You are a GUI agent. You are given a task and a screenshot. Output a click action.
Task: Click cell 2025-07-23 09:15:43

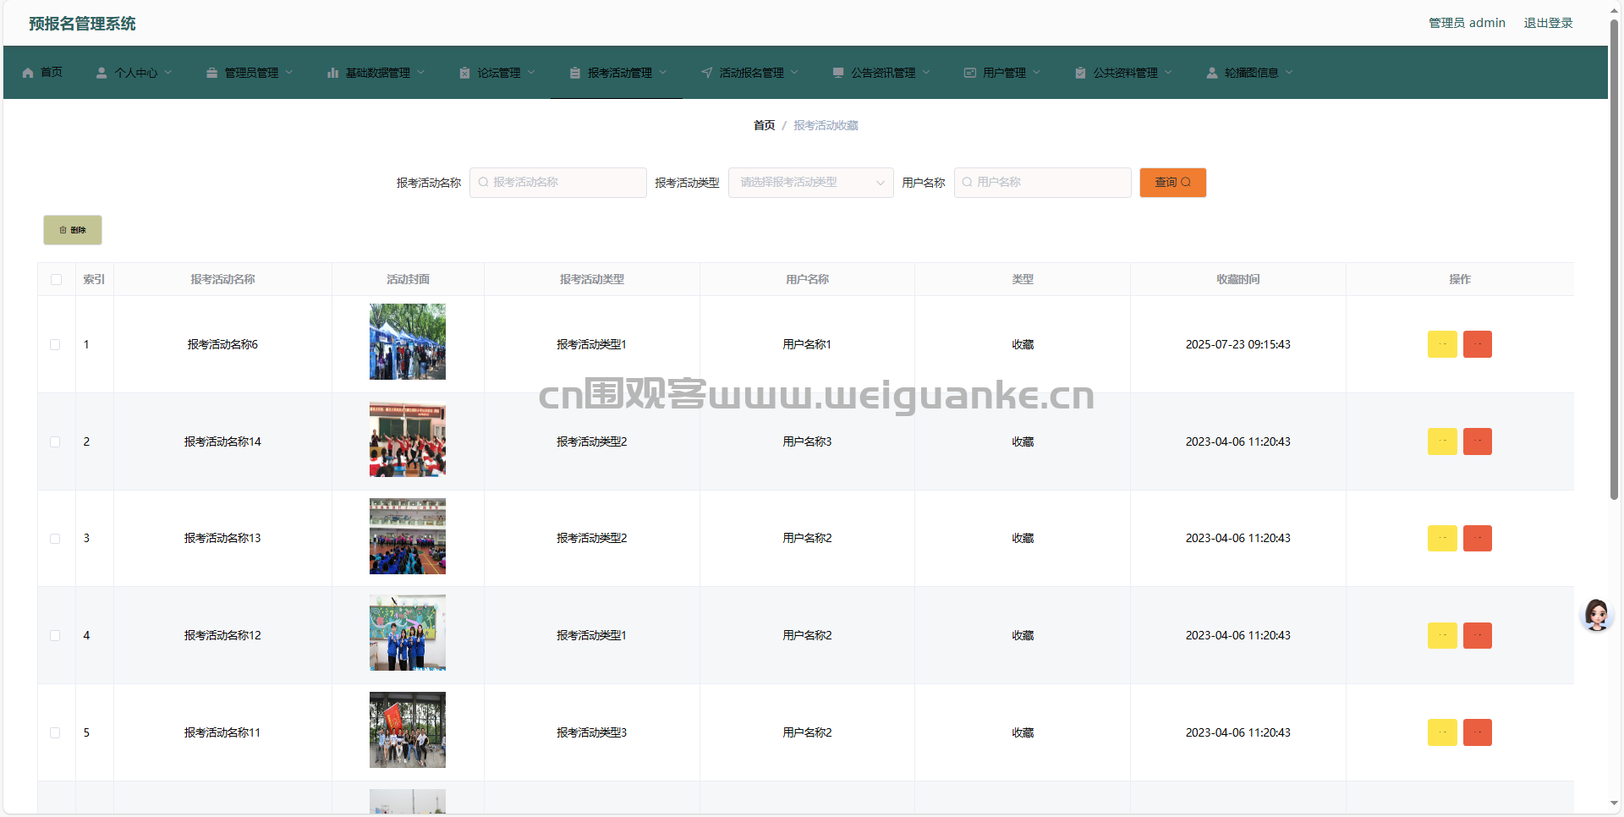[1237, 344]
